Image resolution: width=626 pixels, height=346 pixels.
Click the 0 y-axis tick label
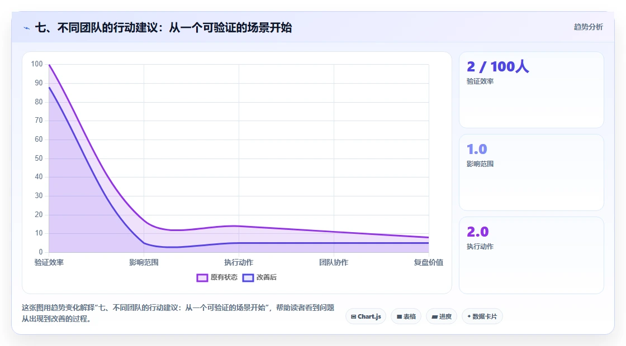pos(41,252)
